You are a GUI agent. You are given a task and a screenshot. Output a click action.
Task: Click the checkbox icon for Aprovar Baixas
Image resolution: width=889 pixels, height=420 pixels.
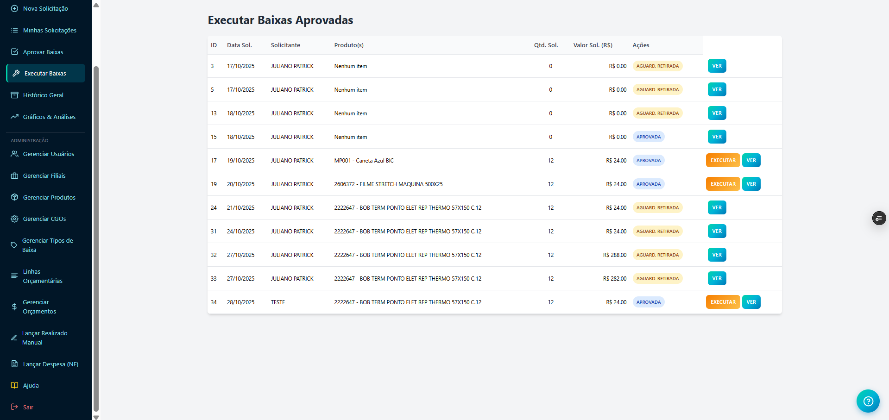(14, 52)
